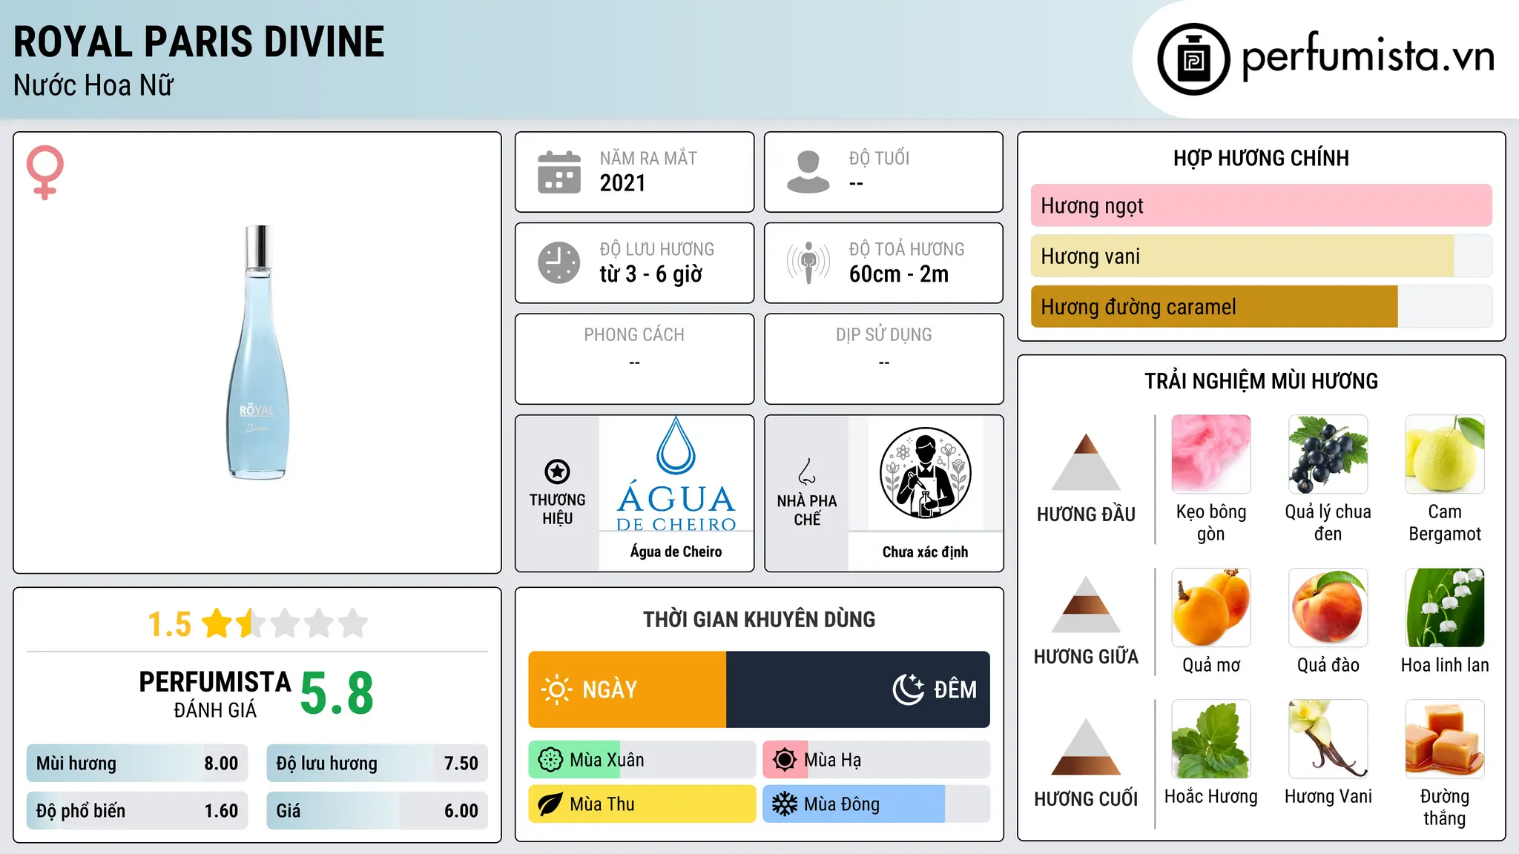Click the Chưa xác định perfumer label
Viewport: 1519px width, 854px height.
925,552
